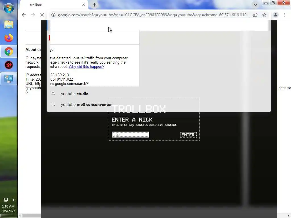Open the red circular app on taskbar
Viewport: 291px width, 218px height.
tap(9, 65)
